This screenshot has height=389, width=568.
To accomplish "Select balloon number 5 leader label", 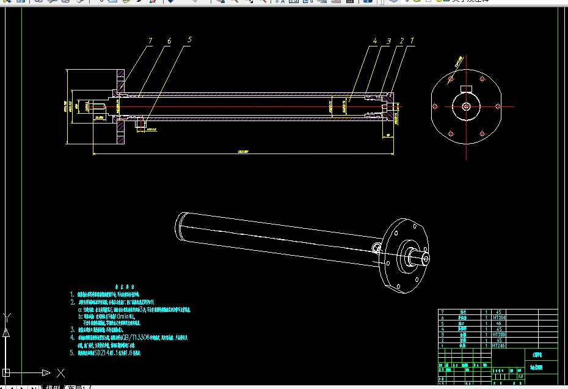I will pos(189,39).
